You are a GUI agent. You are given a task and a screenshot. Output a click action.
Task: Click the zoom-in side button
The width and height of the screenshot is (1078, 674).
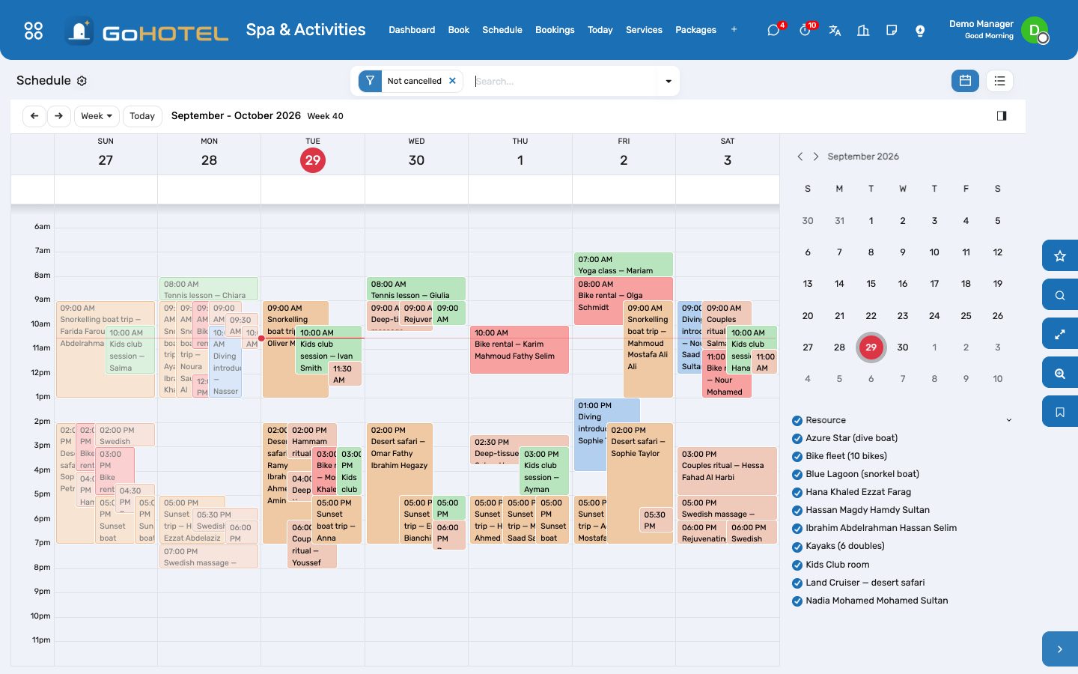(1060, 373)
